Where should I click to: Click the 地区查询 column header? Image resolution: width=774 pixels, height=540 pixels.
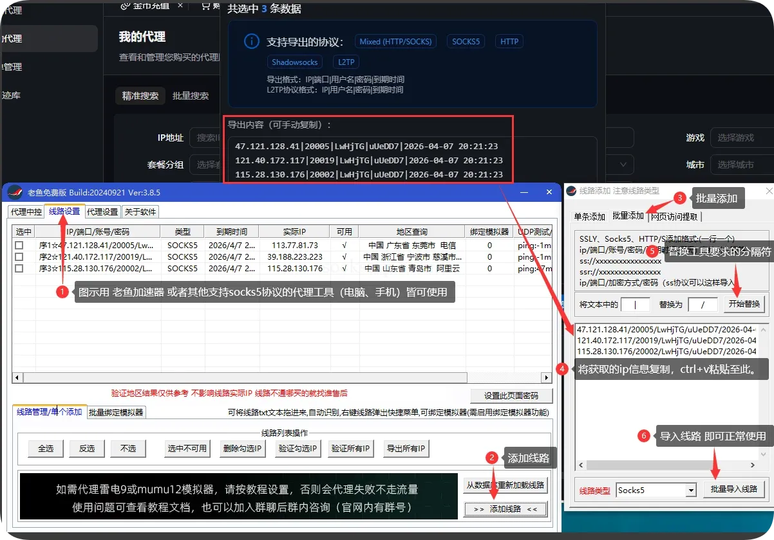pos(411,231)
